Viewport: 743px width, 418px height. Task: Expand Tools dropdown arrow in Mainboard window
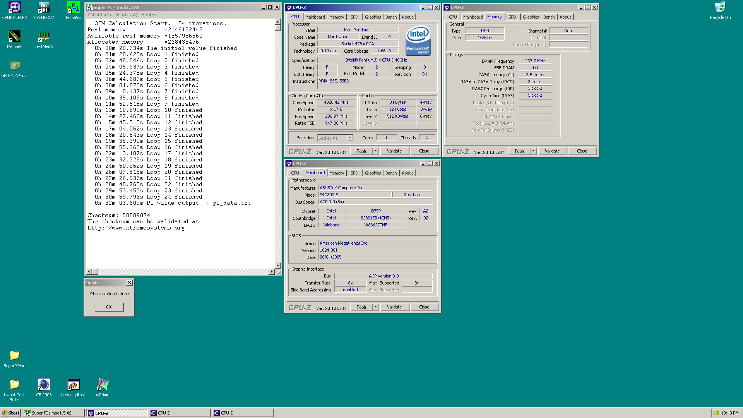coord(375,307)
